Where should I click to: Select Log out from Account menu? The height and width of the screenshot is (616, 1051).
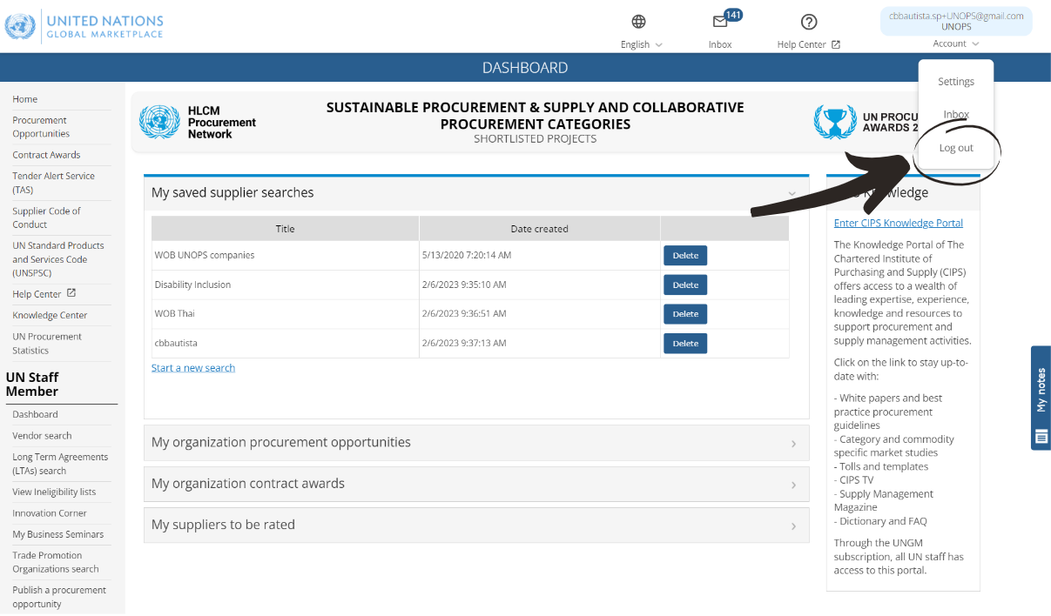click(955, 148)
